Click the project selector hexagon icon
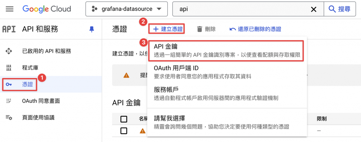This screenshot has width=361, height=142. tap(94, 9)
